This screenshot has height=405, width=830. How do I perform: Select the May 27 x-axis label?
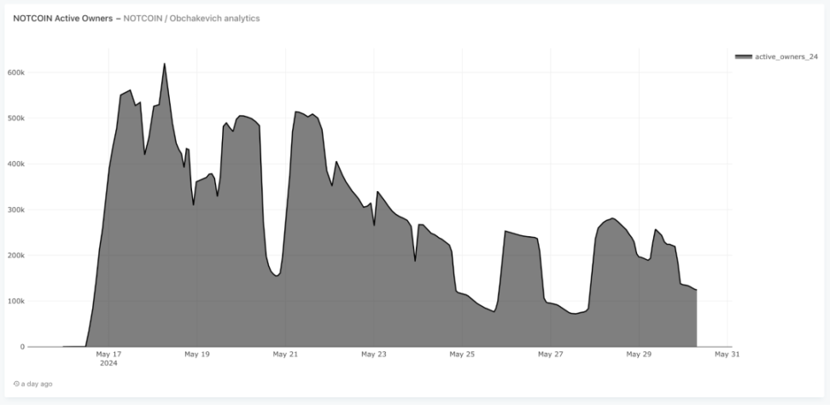coord(551,354)
